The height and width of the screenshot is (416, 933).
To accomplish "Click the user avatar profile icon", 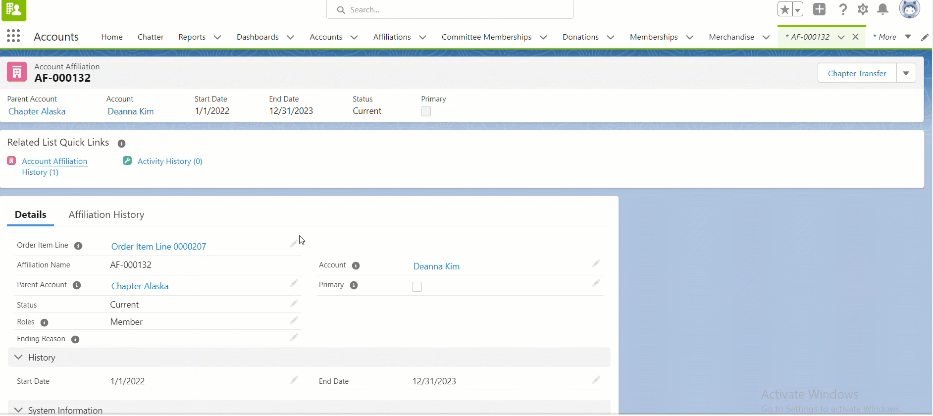I will click(909, 9).
